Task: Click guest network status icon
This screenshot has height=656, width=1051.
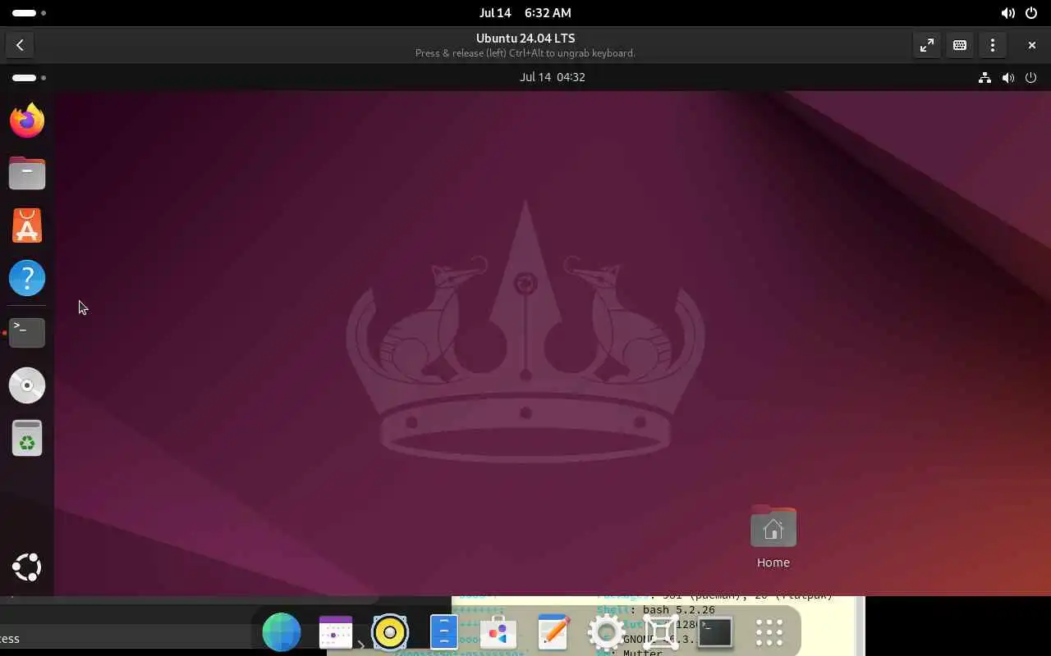Action: [x=984, y=77]
